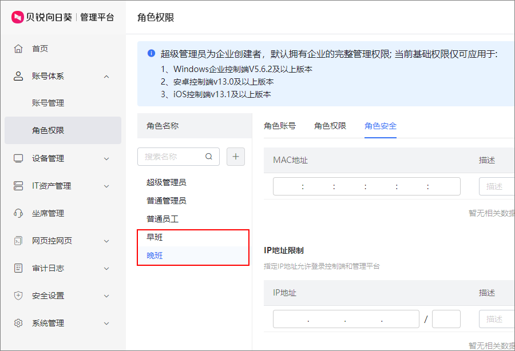515x351 pixels.
Task: Switch to the 角色权限 tab
Action: point(330,126)
